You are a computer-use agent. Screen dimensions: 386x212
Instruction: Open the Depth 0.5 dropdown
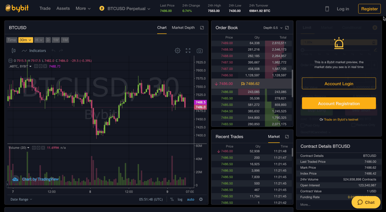pyautogui.click(x=273, y=28)
